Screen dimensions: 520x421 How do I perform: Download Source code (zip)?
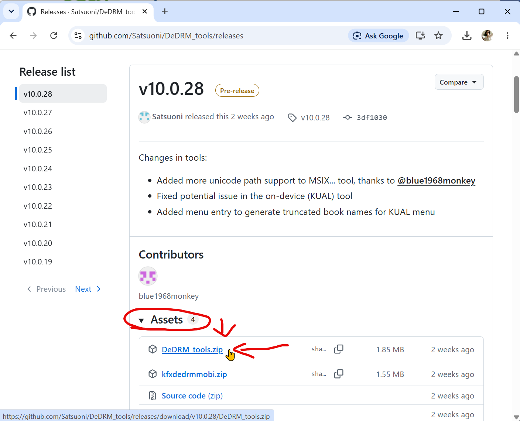pyautogui.click(x=192, y=396)
